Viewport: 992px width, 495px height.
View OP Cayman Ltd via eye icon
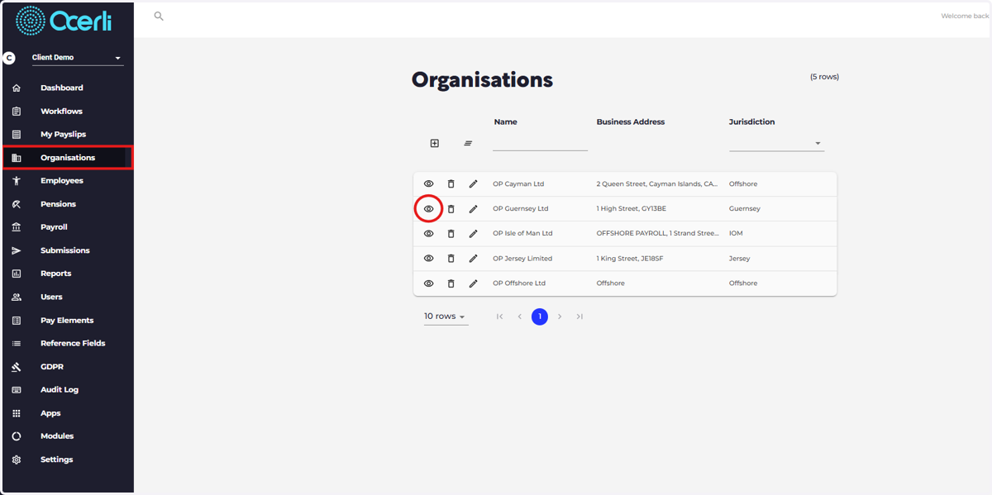point(429,183)
